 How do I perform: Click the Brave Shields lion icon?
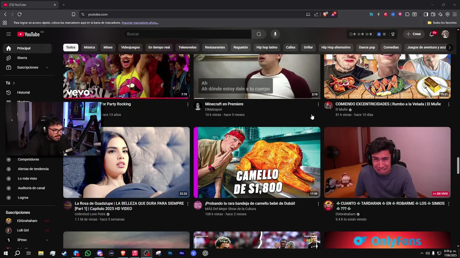[x=325, y=14]
